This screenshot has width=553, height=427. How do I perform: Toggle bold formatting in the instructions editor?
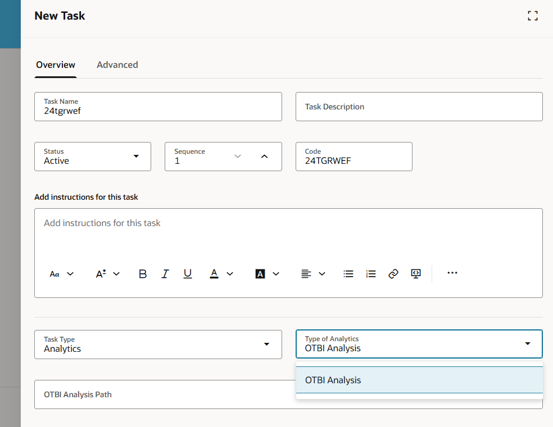pos(142,274)
